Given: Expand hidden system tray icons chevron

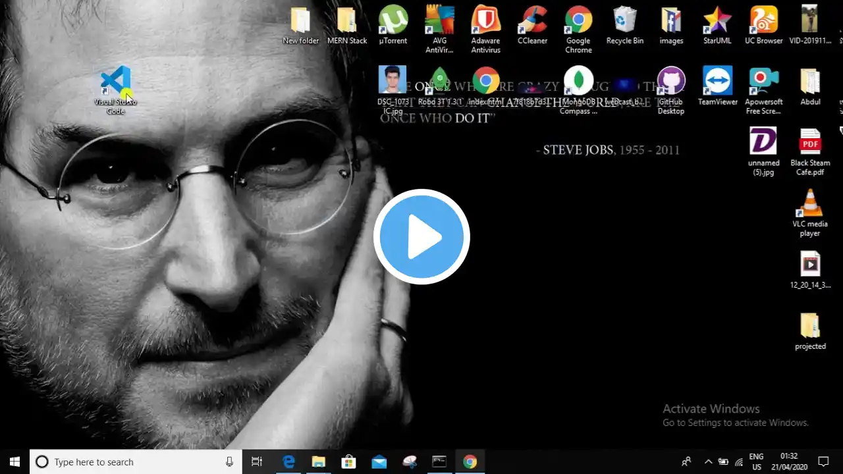Looking at the screenshot, I should tap(708, 461).
